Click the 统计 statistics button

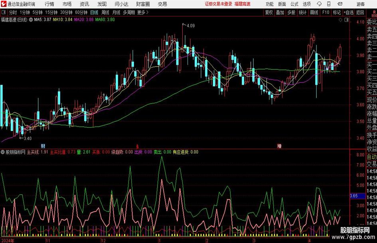(302, 12)
